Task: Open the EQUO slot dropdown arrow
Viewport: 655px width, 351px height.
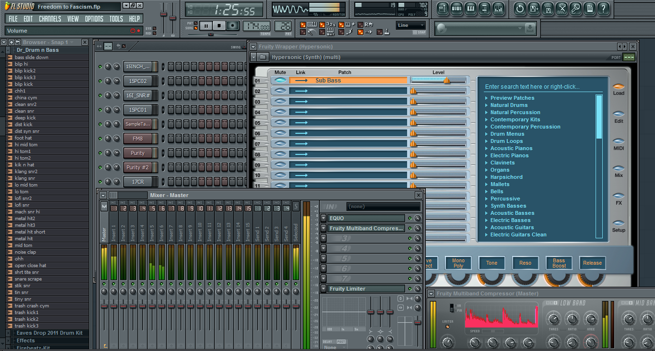Action: (324, 218)
